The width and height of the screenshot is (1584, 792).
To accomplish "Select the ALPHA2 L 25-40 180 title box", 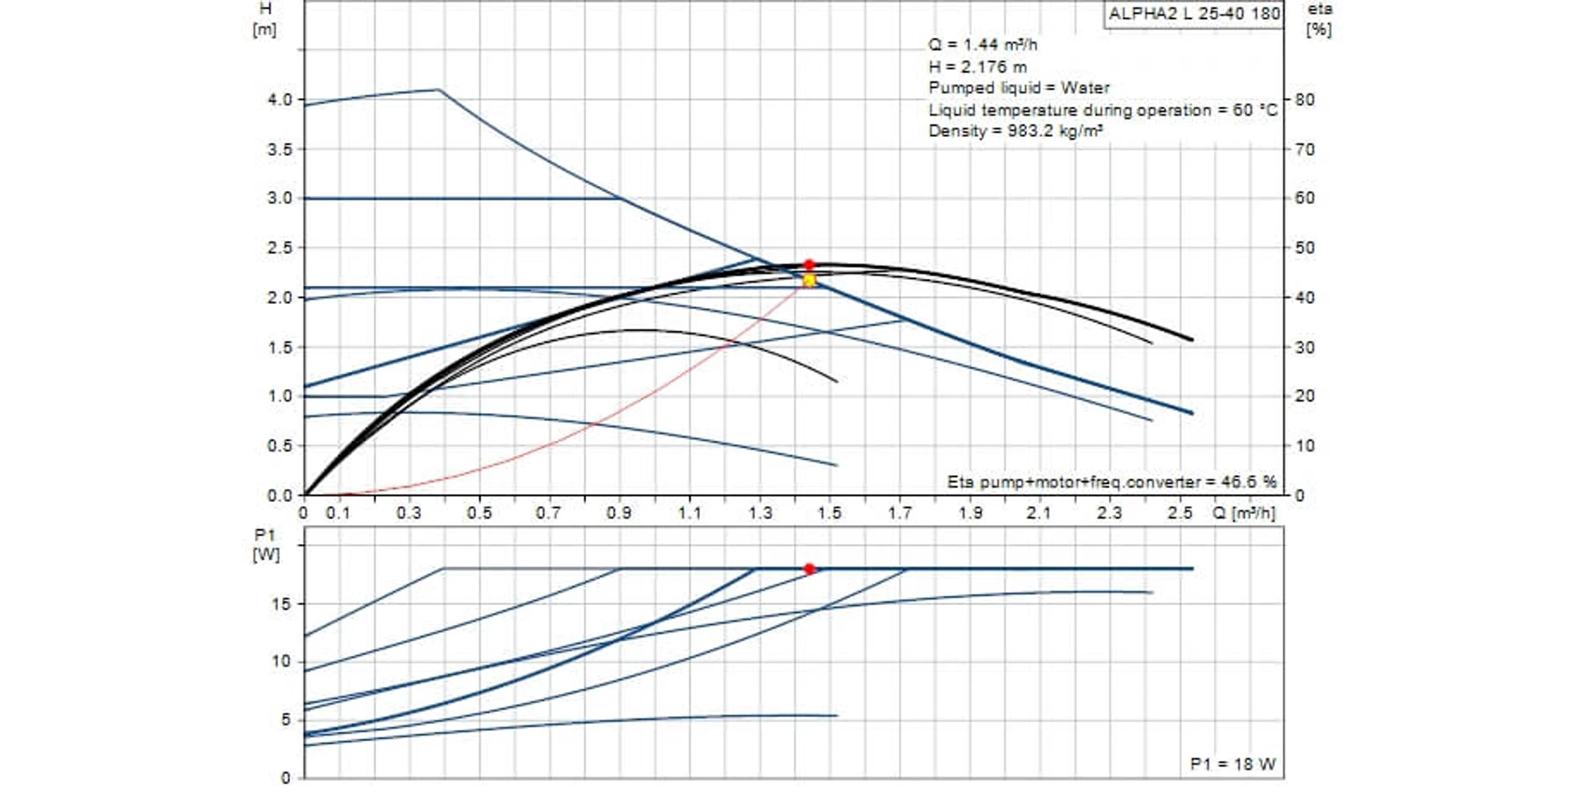I will [x=1194, y=14].
